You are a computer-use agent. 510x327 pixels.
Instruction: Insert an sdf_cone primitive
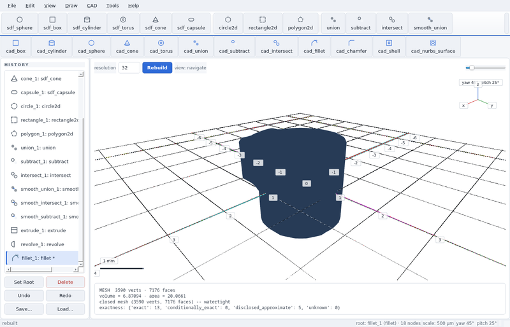click(x=156, y=24)
